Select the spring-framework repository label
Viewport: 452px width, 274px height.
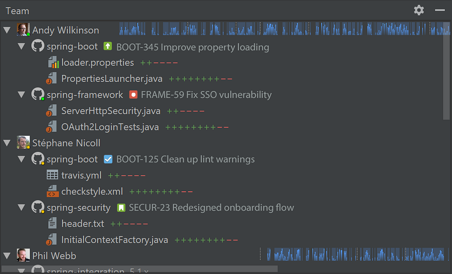point(85,95)
